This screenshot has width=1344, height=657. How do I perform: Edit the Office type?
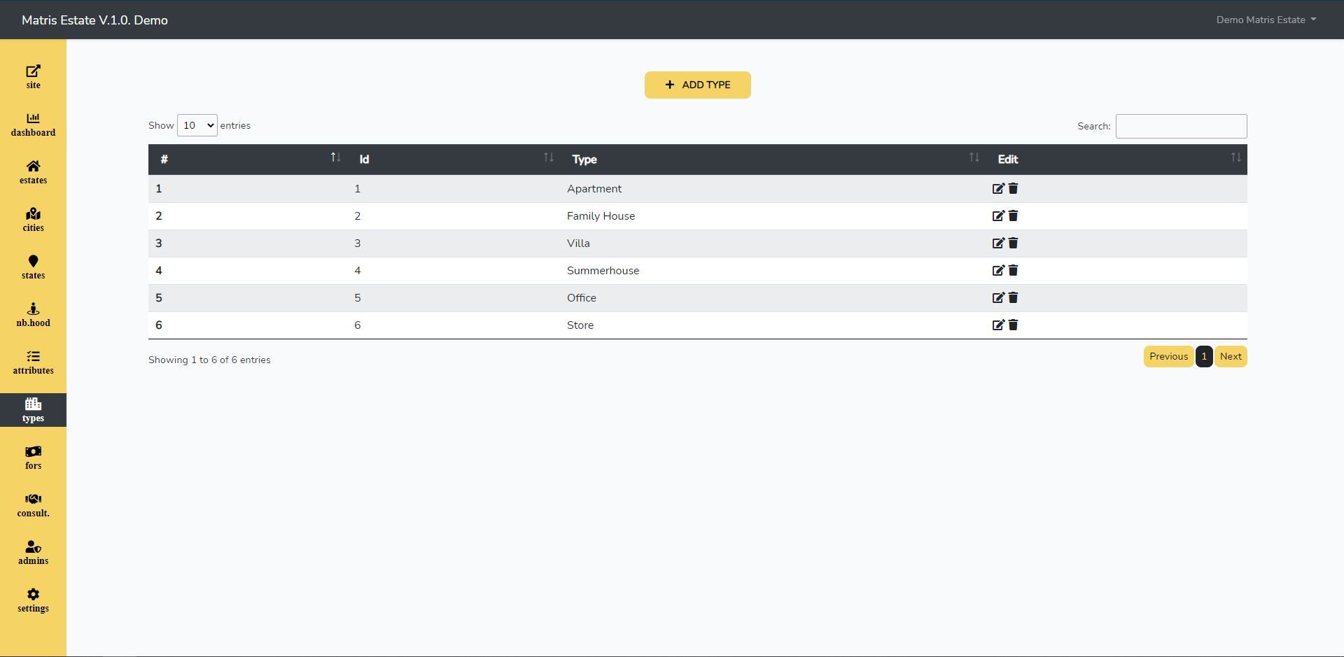point(998,297)
